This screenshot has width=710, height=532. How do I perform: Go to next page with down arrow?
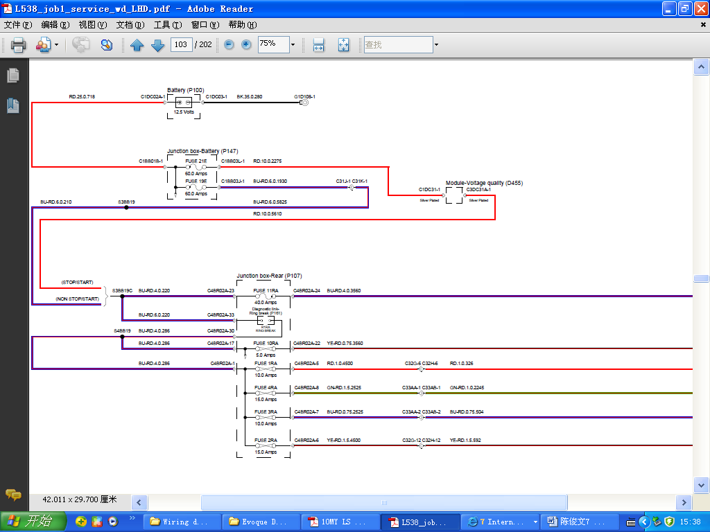pos(157,45)
